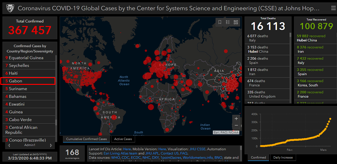Click the Total Confirmed 367 457 figure
The height and width of the screenshot is (164, 337).
pyautogui.click(x=30, y=30)
